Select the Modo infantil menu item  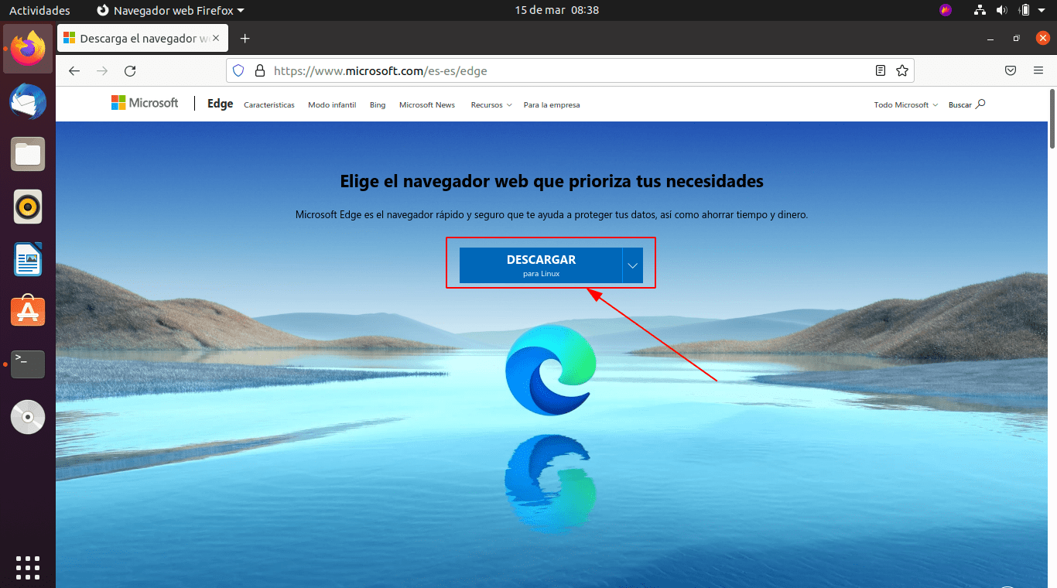tap(332, 104)
